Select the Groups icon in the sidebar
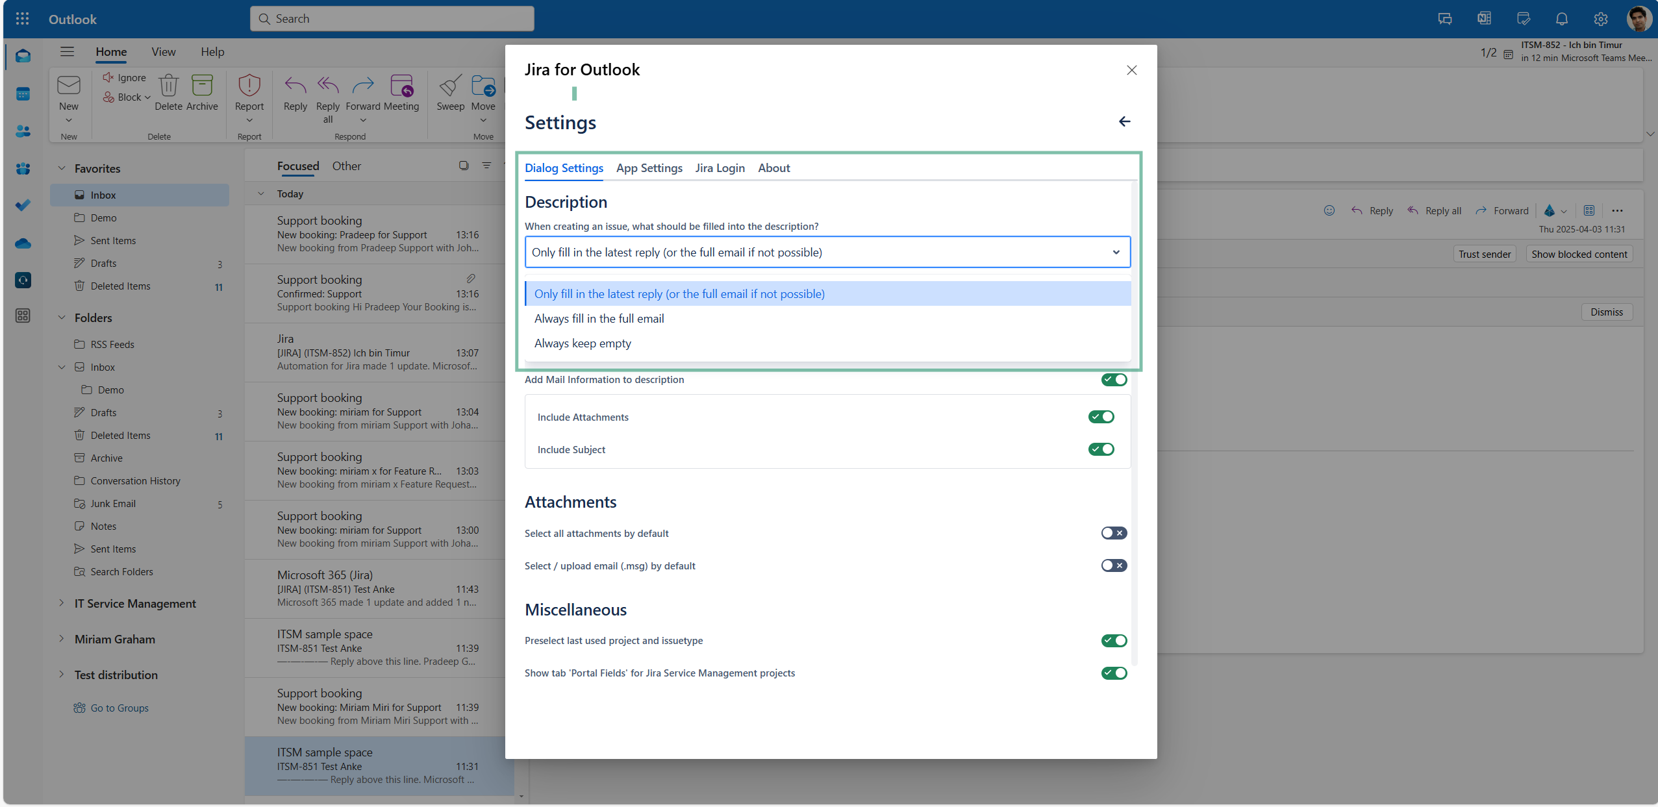The height and width of the screenshot is (807, 1658). pyautogui.click(x=23, y=169)
